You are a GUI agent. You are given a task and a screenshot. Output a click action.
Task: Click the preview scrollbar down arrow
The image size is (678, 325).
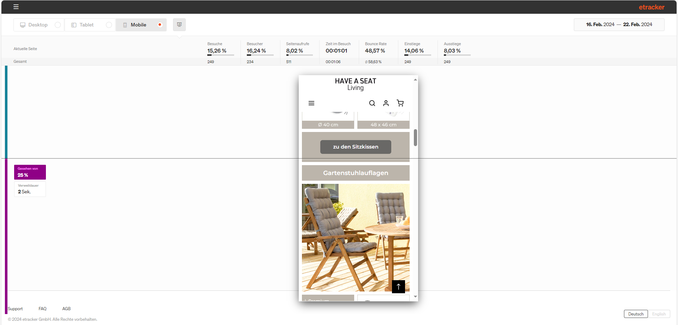(415, 297)
